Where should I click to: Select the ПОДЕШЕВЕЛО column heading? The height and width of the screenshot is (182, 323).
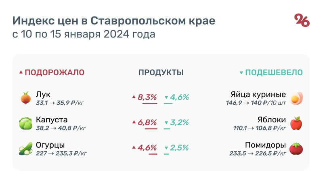pos(274,72)
